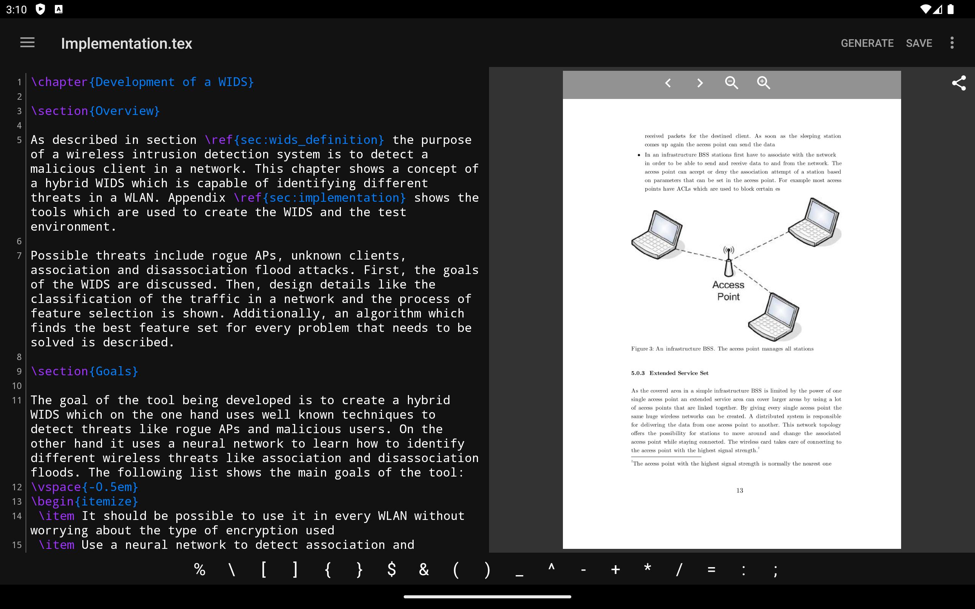Insert an equals sign symbol
This screenshot has height=609, width=975.
[711, 569]
